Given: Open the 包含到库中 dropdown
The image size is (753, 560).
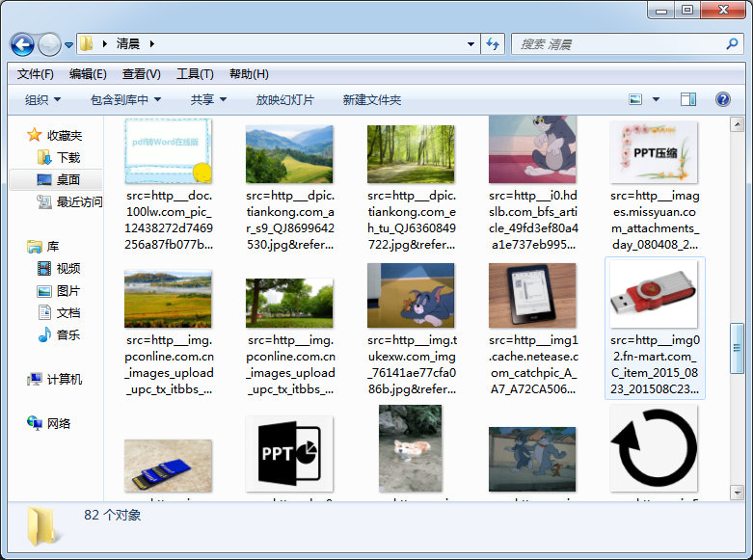Looking at the screenshot, I should (x=125, y=100).
